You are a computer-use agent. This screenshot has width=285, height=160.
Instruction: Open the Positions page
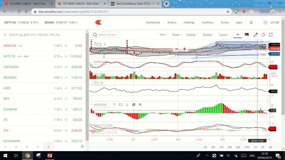pos(208,22)
